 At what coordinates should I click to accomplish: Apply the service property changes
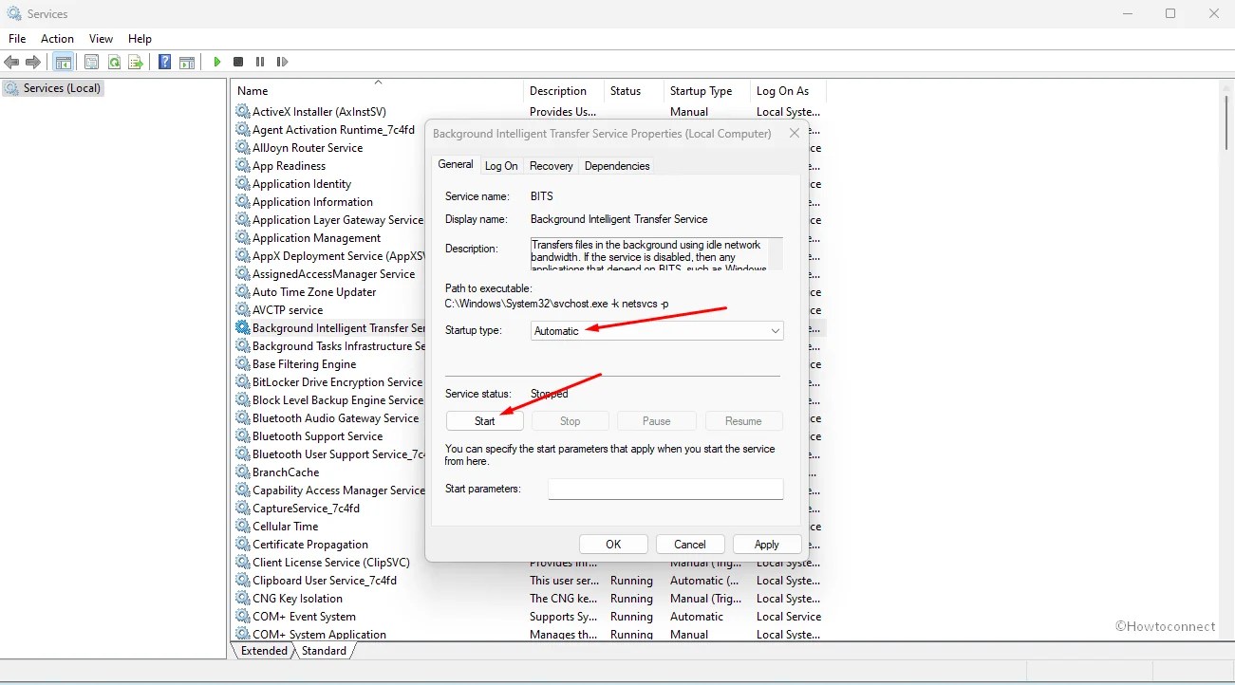point(766,544)
